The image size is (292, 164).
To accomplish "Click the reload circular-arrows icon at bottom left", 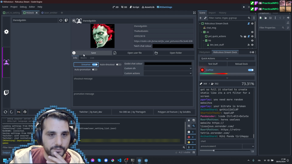I will [5, 112].
